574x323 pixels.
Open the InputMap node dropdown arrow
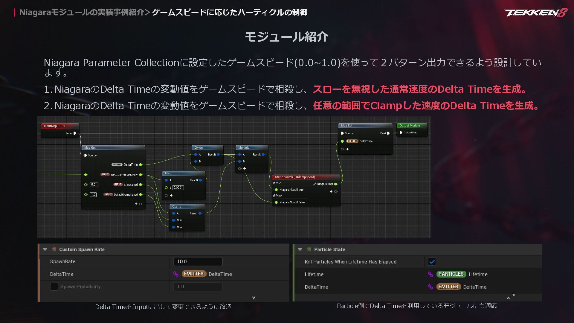pos(64,126)
